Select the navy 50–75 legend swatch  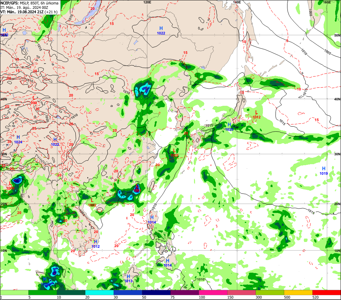click(x=156, y=292)
